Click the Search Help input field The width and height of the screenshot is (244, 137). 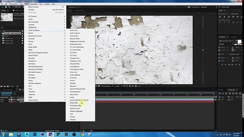point(231,7)
